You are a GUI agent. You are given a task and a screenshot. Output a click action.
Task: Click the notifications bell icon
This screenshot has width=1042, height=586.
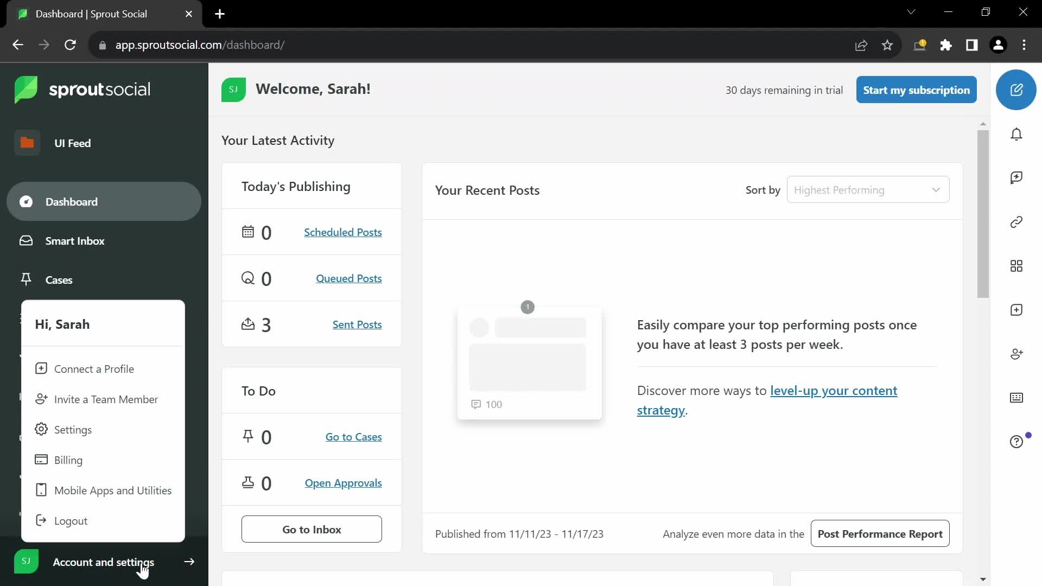coord(1017,135)
